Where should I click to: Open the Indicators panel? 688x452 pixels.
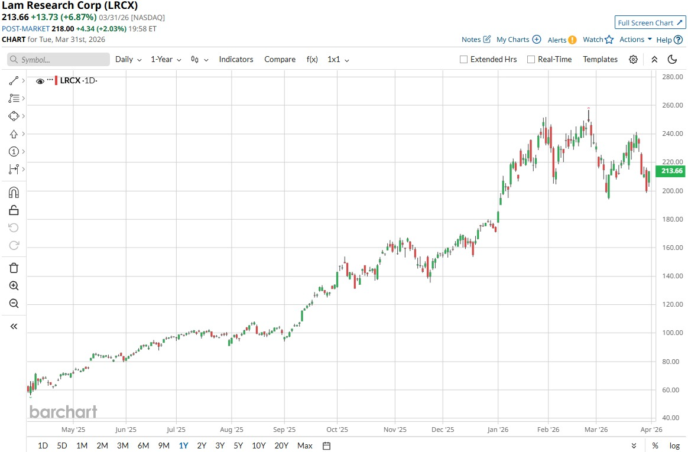point(236,60)
